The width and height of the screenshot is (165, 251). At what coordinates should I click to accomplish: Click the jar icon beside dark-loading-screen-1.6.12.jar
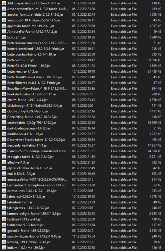4,129
